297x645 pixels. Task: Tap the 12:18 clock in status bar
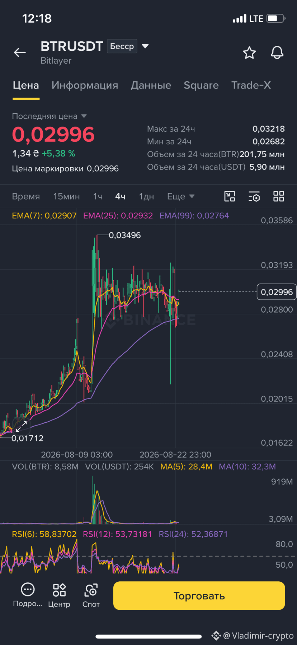[x=37, y=18]
